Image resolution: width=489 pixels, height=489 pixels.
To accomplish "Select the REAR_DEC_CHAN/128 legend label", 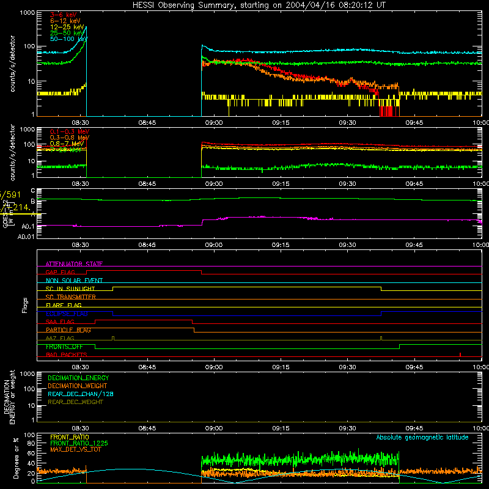I will click(81, 394).
